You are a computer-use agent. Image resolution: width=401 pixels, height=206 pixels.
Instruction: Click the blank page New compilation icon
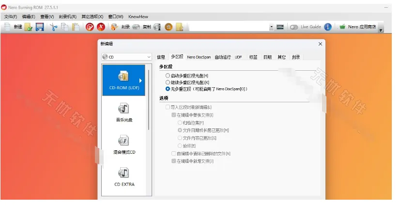(7, 27)
